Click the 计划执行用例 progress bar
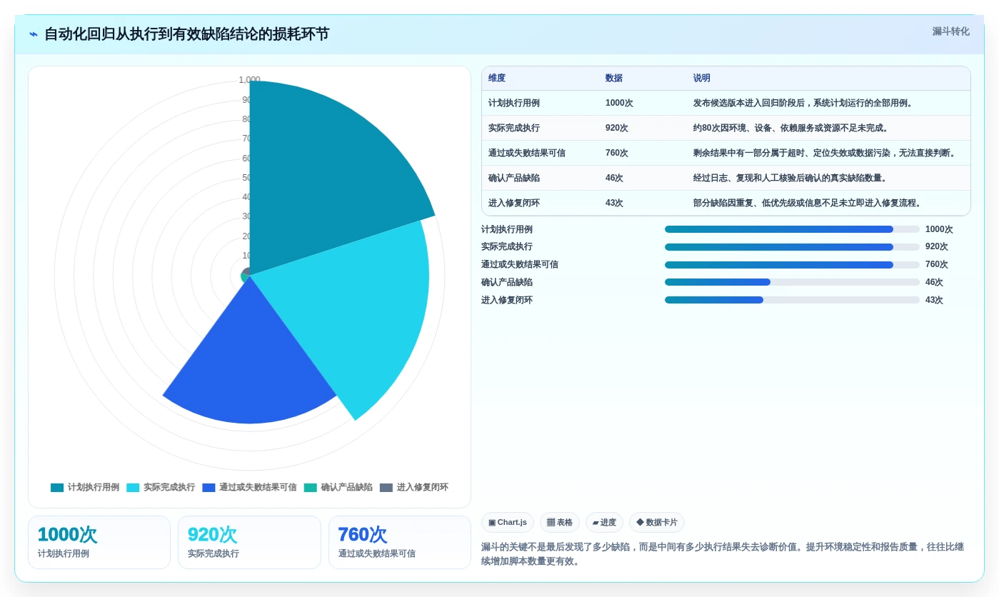The image size is (999, 597). pyautogui.click(x=792, y=229)
